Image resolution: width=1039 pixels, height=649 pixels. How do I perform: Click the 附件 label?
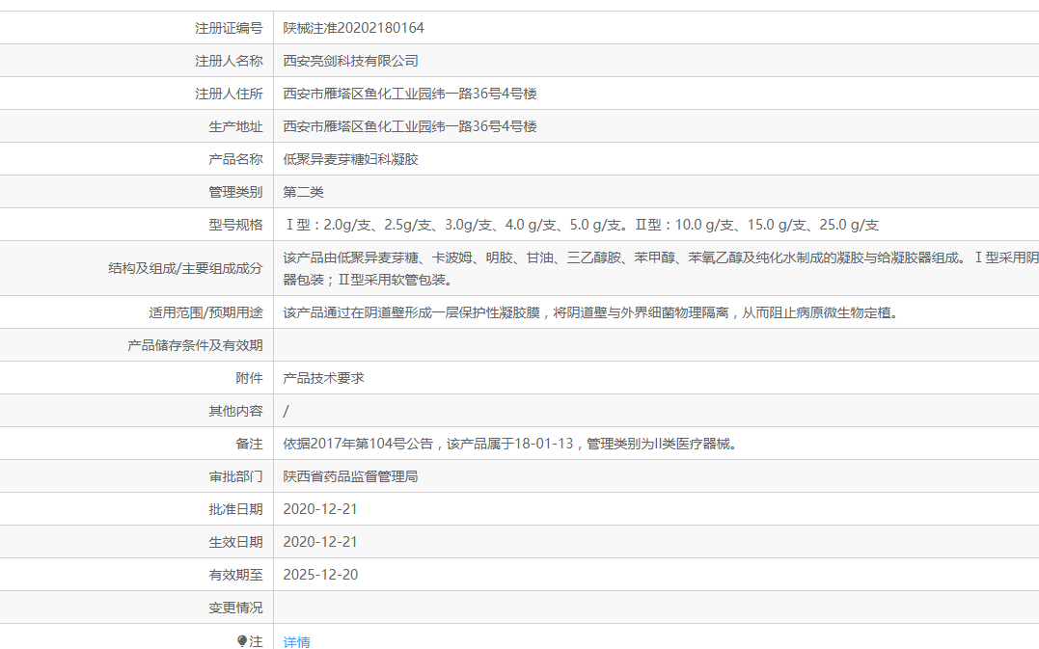click(249, 378)
